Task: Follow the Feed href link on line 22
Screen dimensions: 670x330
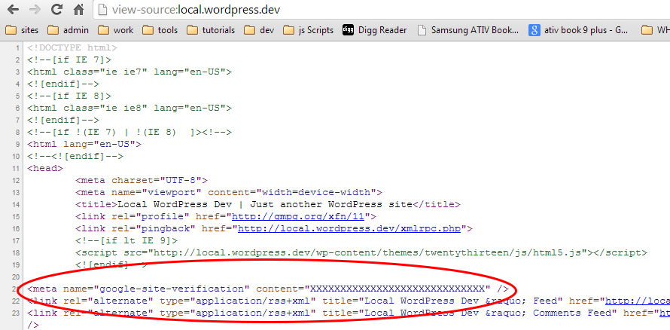Action: tap(638, 301)
